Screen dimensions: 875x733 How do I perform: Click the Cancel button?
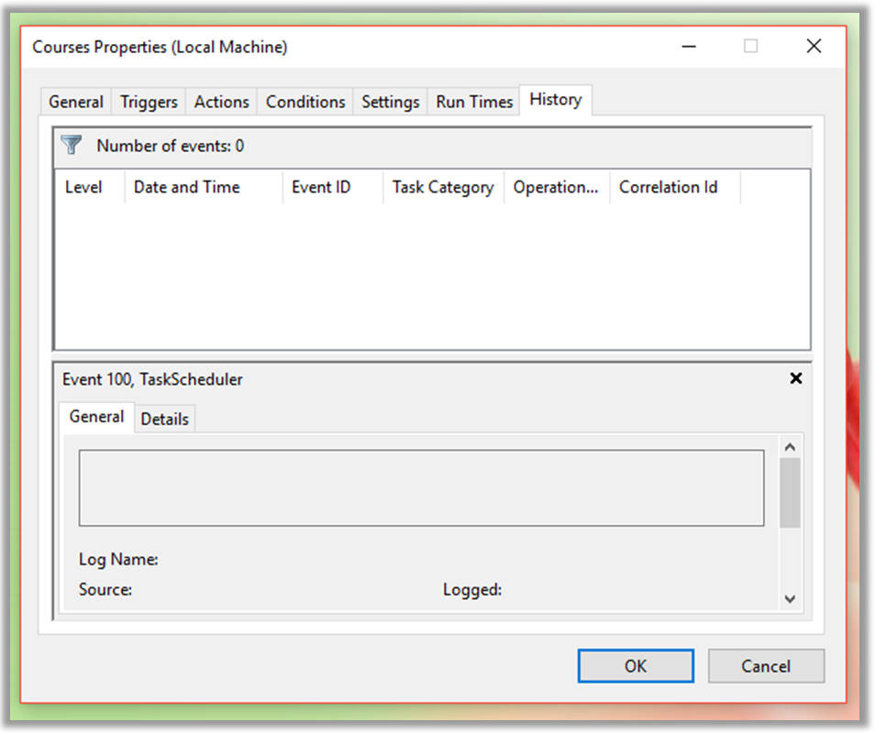click(766, 665)
